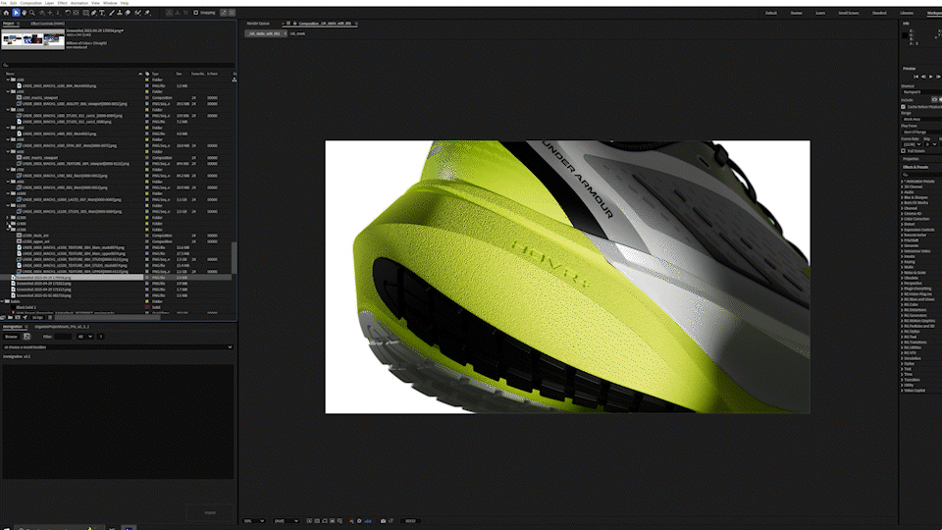Click the Import button in Immigration
Screen dimensions: 942x530
click(210, 512)
